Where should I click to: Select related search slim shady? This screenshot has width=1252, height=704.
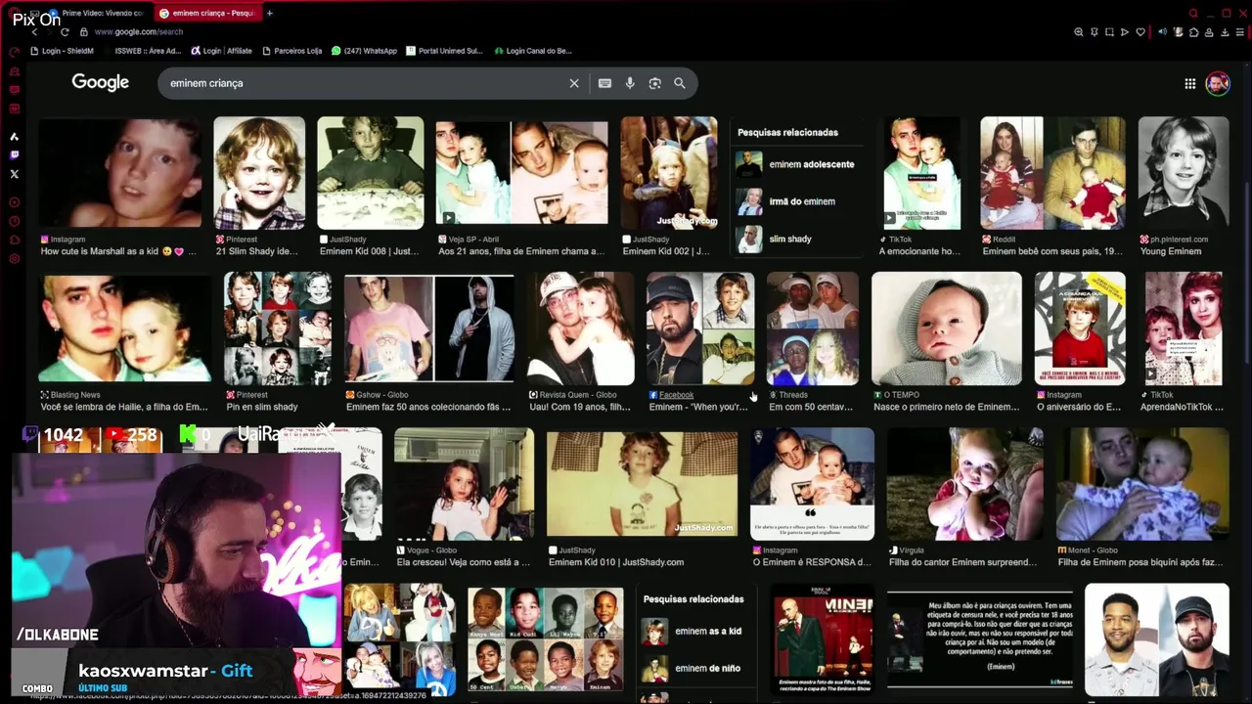(x=796, y=239)
